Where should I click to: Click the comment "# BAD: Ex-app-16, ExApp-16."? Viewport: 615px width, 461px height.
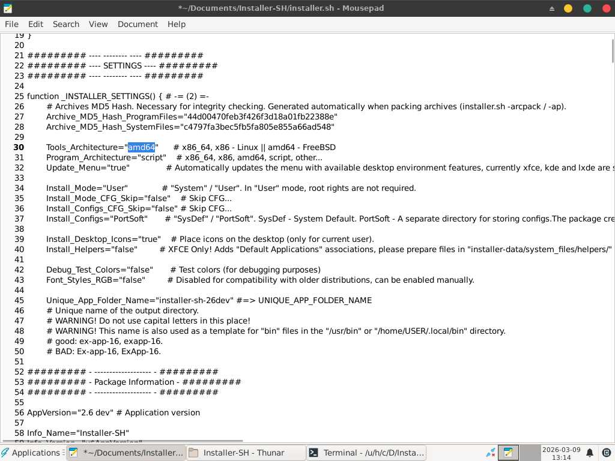(103, 351)
